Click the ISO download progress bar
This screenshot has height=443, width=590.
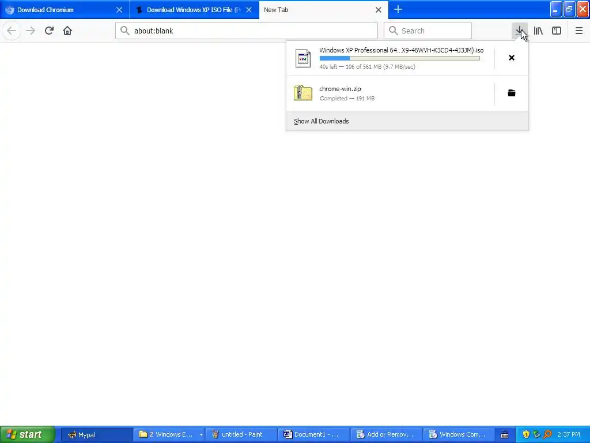click(400, 58)
